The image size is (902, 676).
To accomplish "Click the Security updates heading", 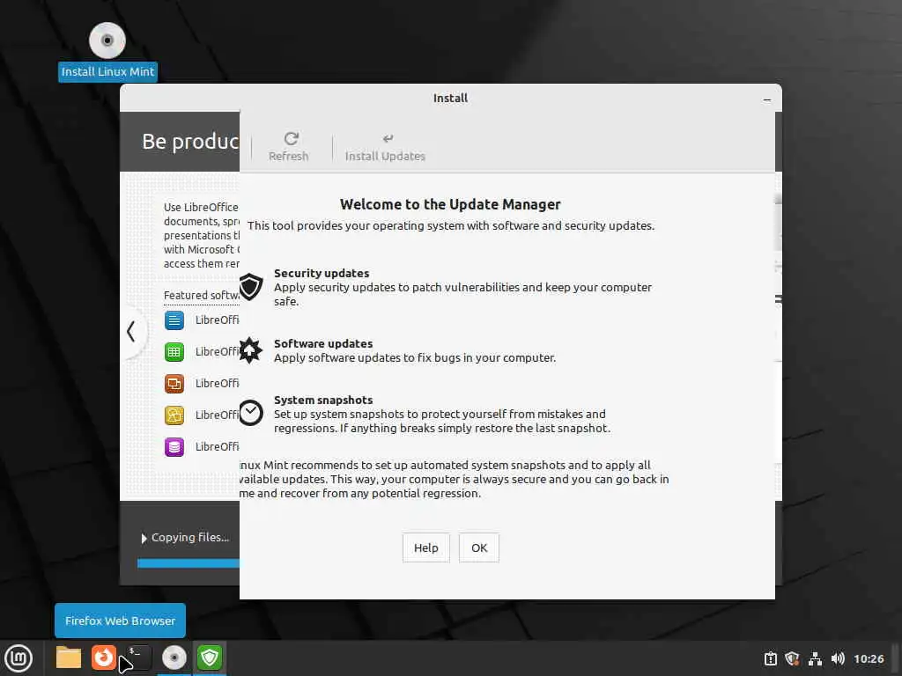I will click(322, 273).
